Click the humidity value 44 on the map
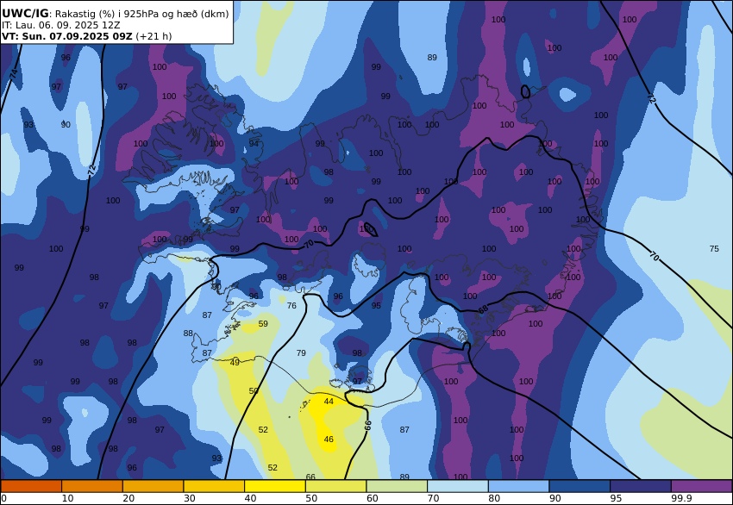 tap(329, 402)
